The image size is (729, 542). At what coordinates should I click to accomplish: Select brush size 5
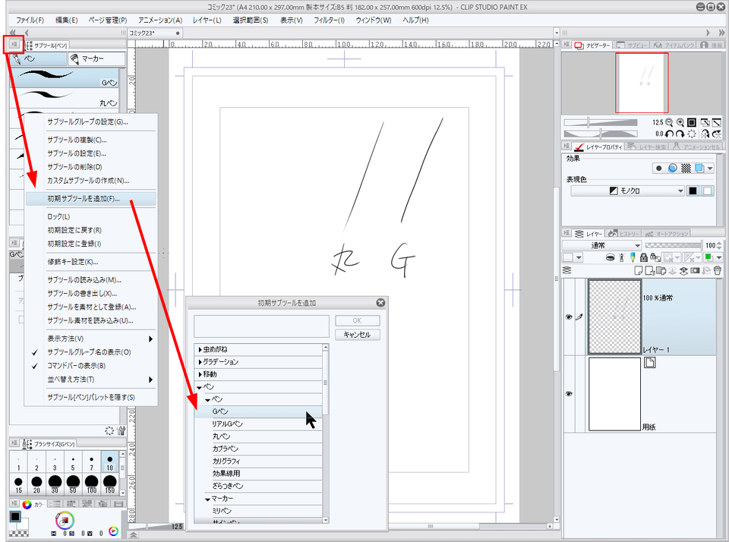(x=73, y=462)
